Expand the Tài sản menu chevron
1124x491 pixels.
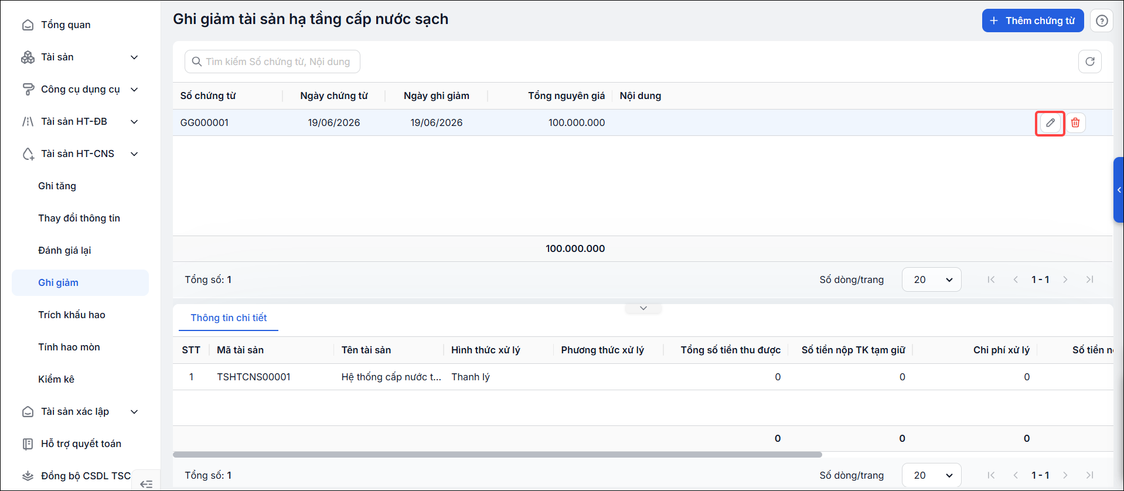134,57
